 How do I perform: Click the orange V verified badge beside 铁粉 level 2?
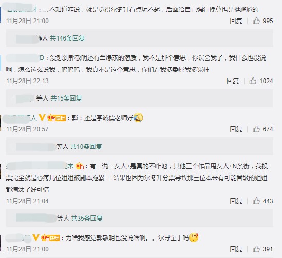[42, 117]
